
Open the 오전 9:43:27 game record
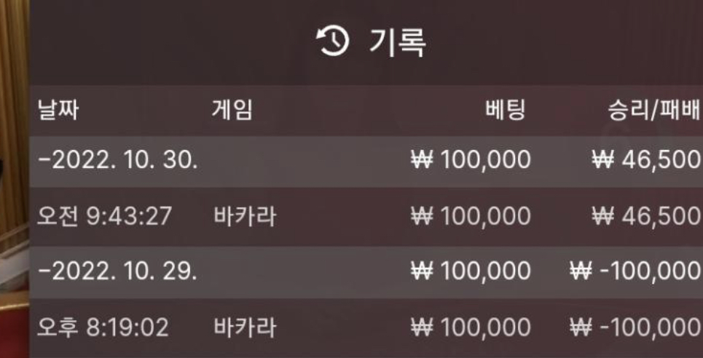103,217
